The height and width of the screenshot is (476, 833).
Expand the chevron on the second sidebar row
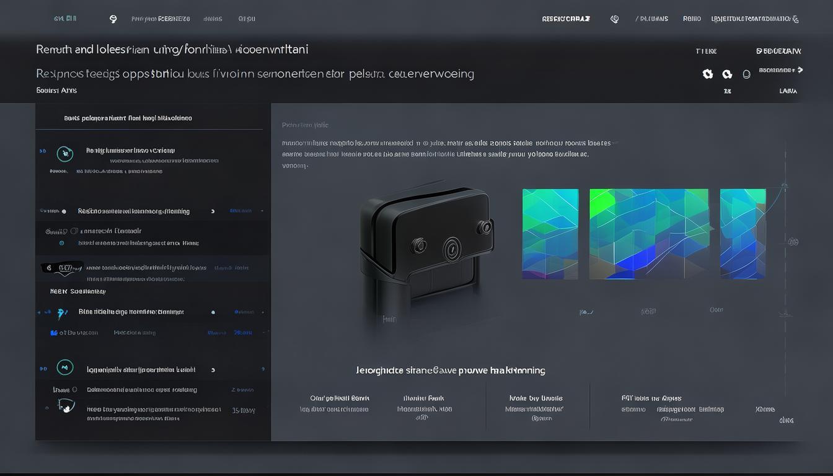tap(213, 211)
